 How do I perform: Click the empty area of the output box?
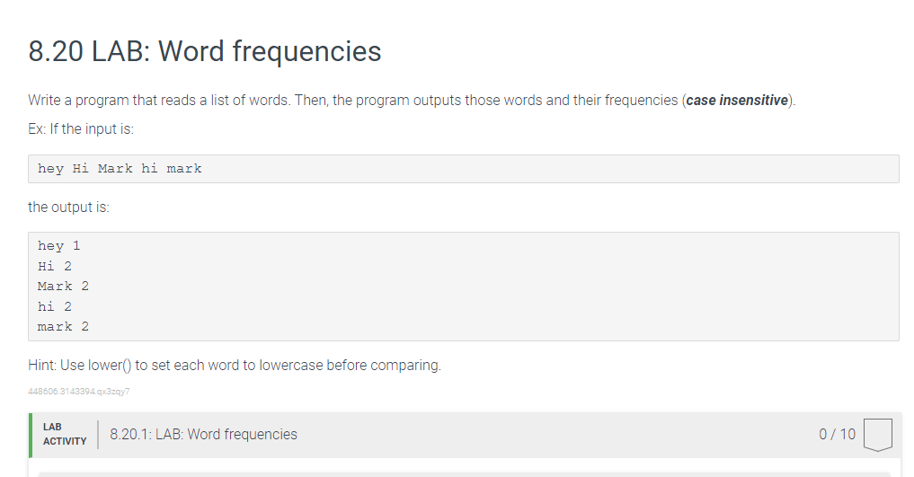coord(495,287)
